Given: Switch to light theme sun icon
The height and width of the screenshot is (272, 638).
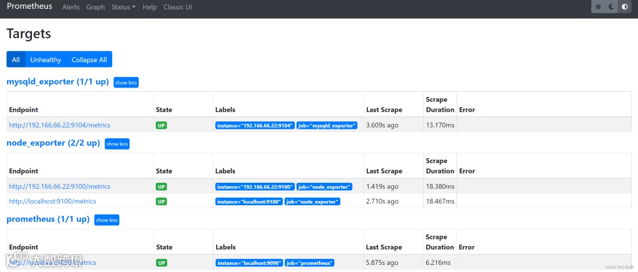Looking at the screenshot, I should (598, 7).
